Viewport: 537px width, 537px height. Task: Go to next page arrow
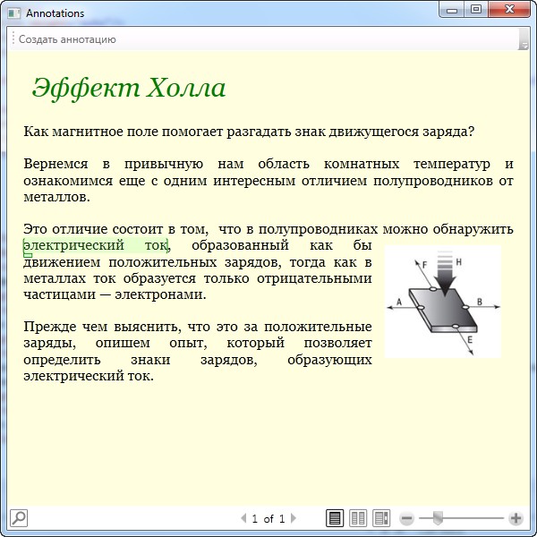[x=294, y=518]
